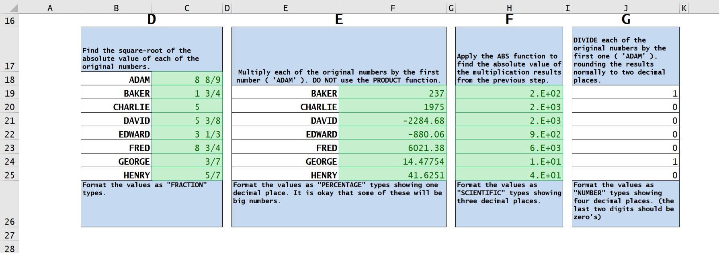Select column E header
The image size is (719, 253).
click(x=285, y=8)
